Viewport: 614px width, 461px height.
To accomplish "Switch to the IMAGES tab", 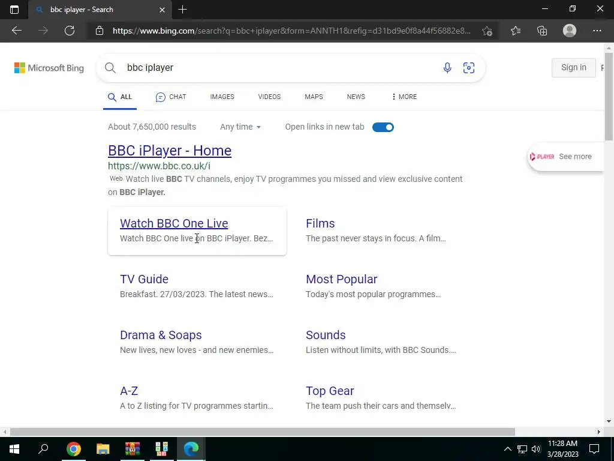I will pyautogui.click(x=222, y=97).
